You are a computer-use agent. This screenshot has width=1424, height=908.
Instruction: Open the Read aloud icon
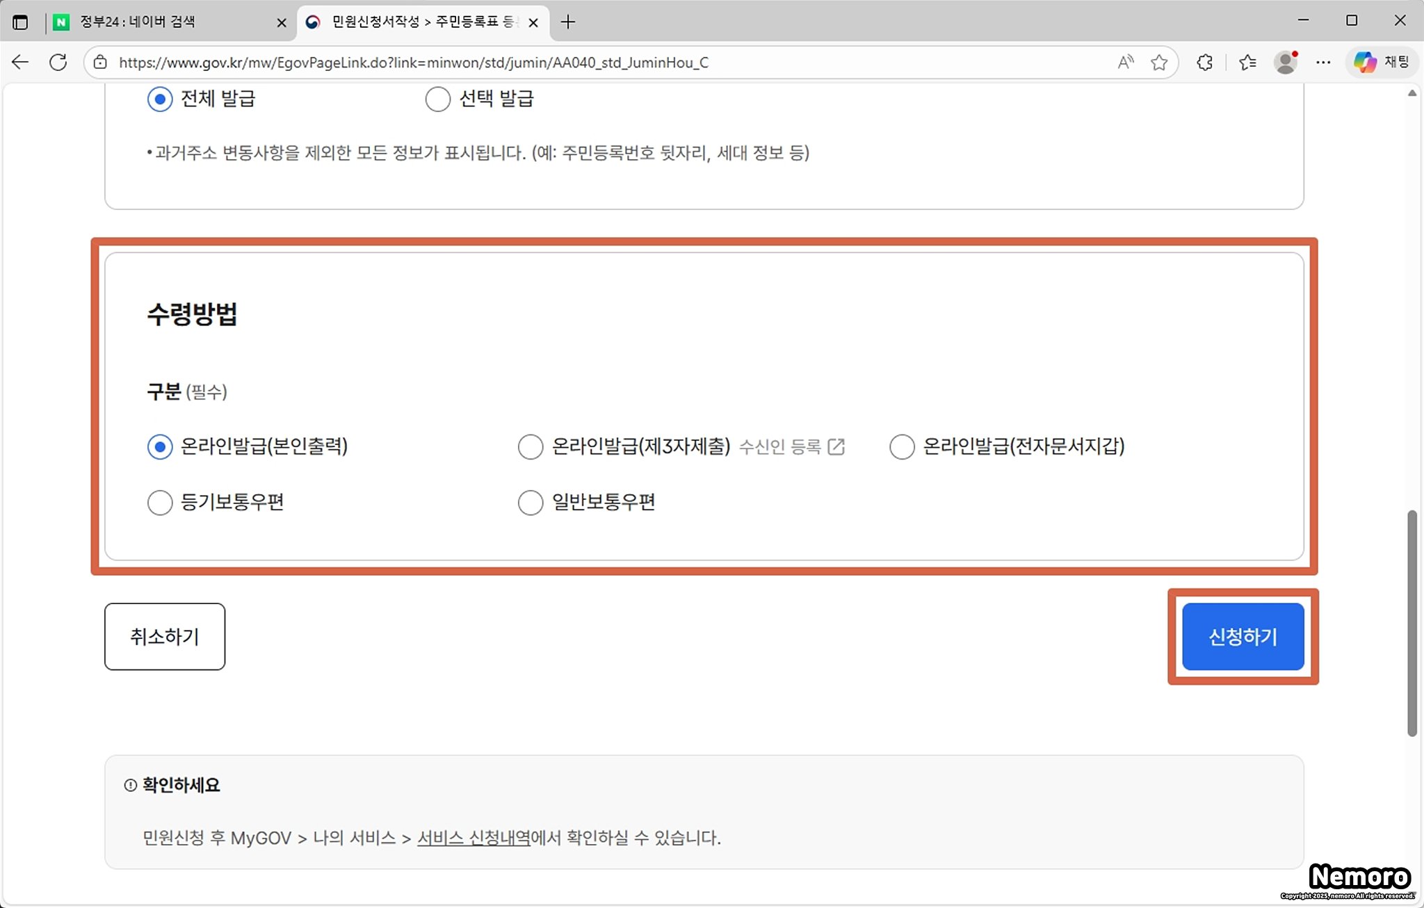point(1125,63)
